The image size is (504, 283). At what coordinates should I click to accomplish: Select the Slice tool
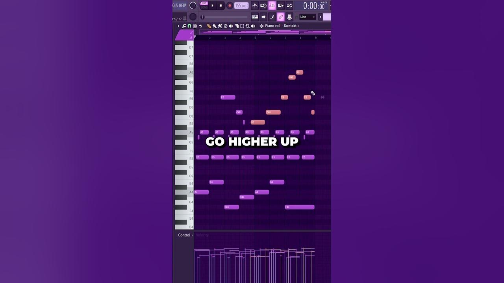237,26
